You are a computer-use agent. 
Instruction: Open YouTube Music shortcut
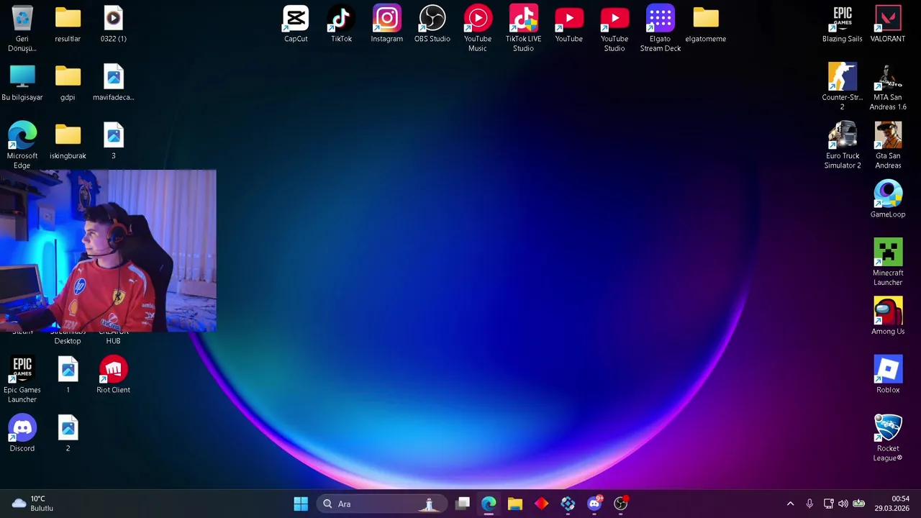[x=478, y=29]
